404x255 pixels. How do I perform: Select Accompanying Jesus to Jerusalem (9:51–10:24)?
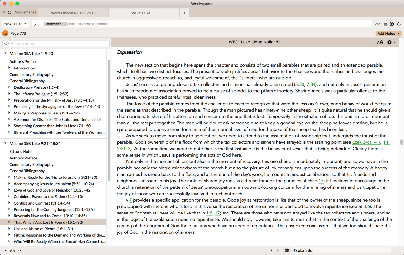[x=54, y=184]
